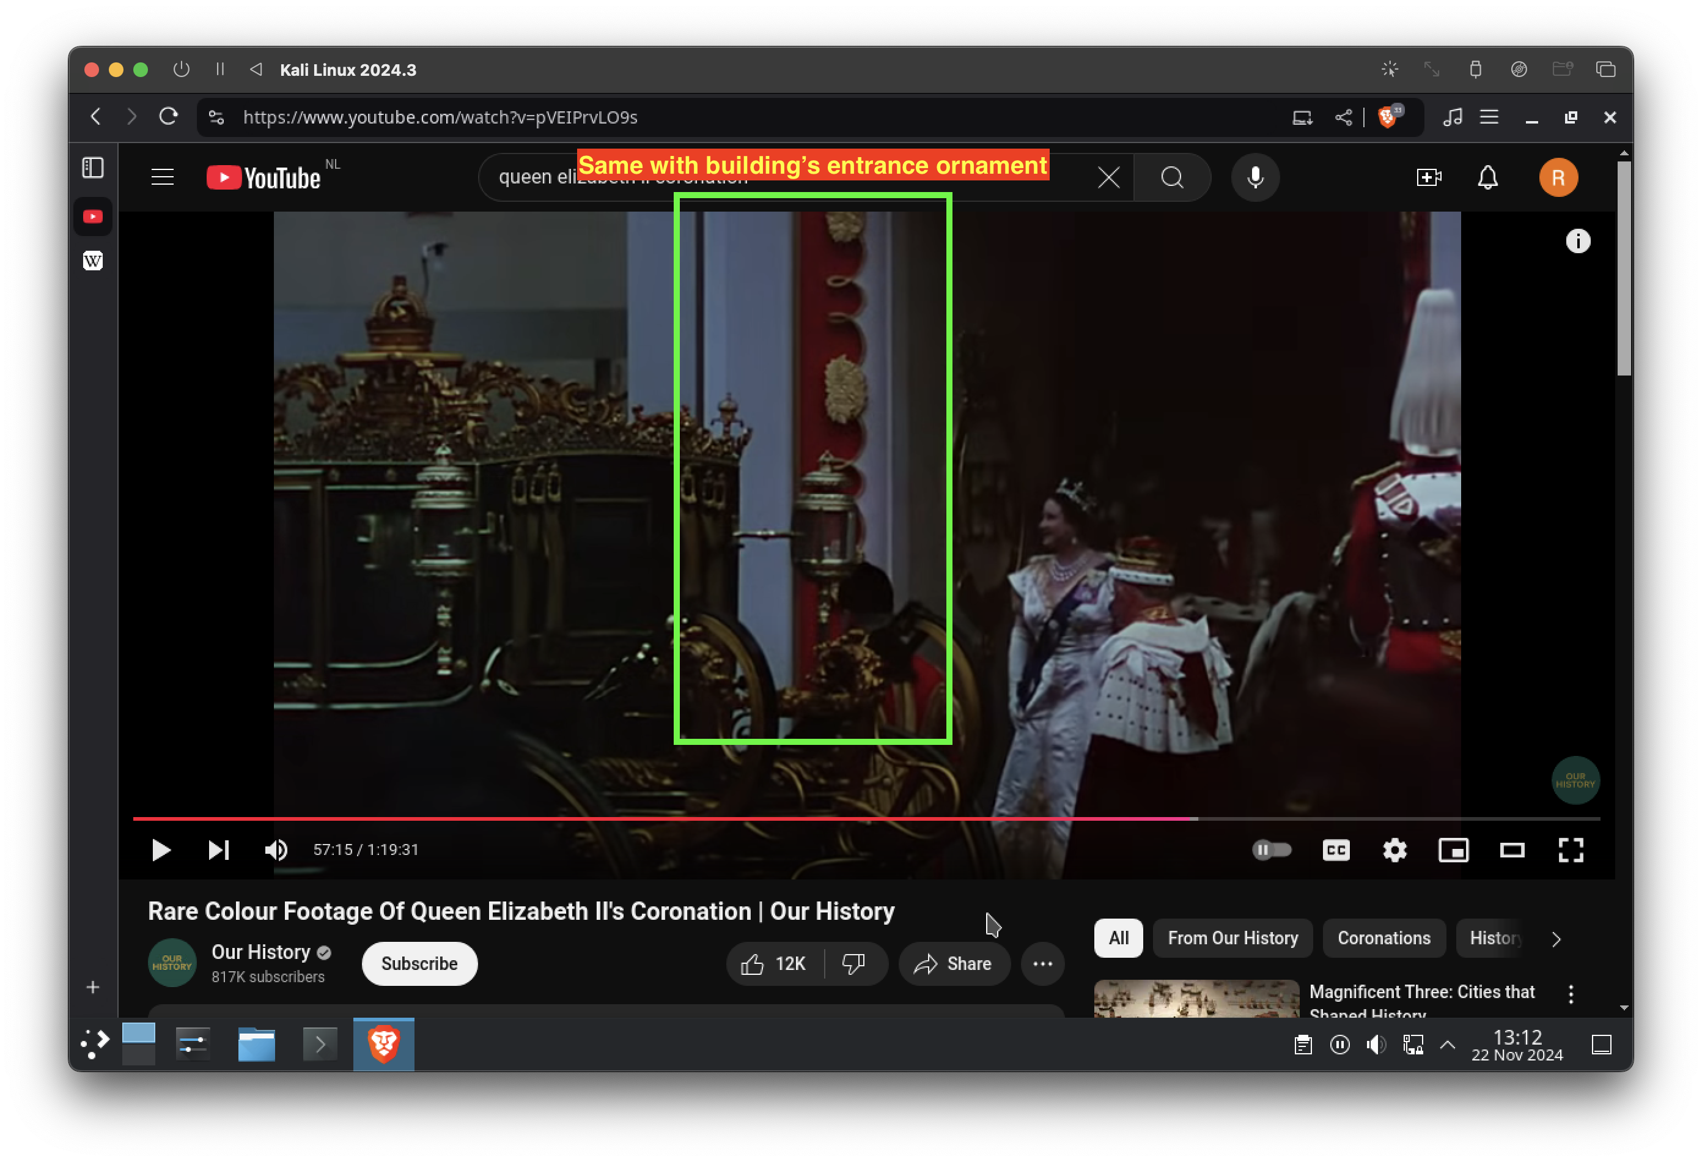1702x1162 pixels.
Task: Mute the video volume
Action: (x=276, y=850)
